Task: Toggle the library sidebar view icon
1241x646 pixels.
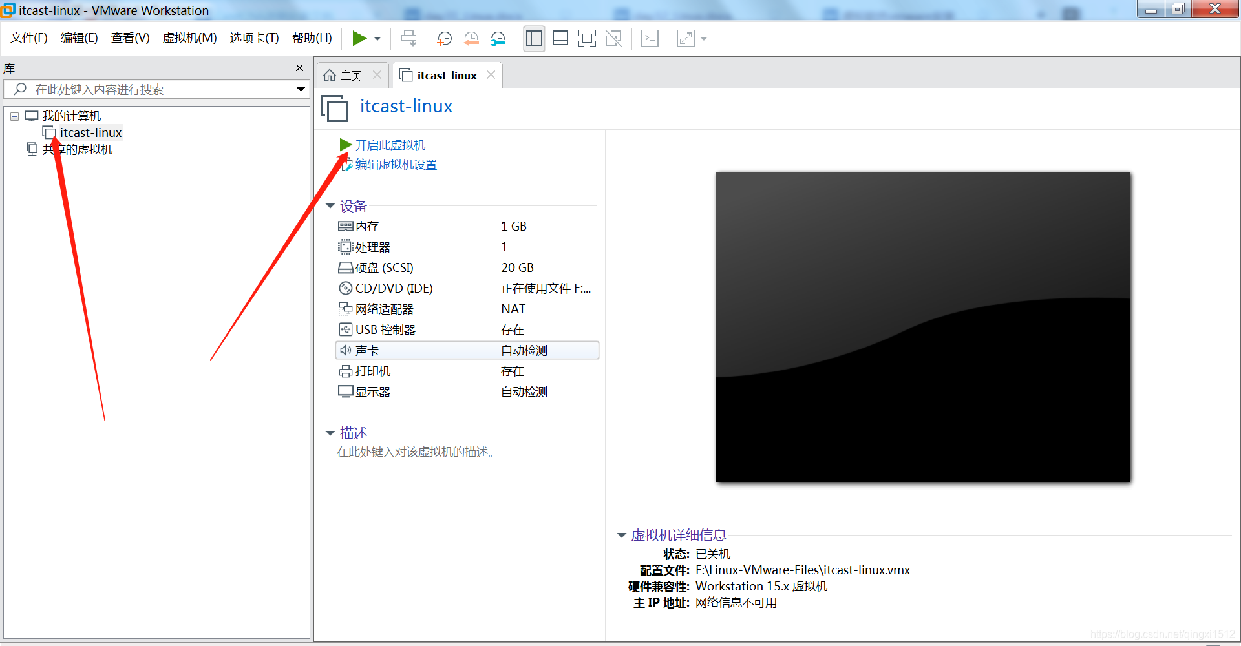Action: [x=534, y=39]
